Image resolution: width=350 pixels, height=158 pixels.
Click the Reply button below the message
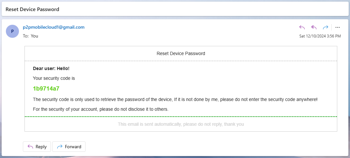pyautogui.click(x=37, y=147)
